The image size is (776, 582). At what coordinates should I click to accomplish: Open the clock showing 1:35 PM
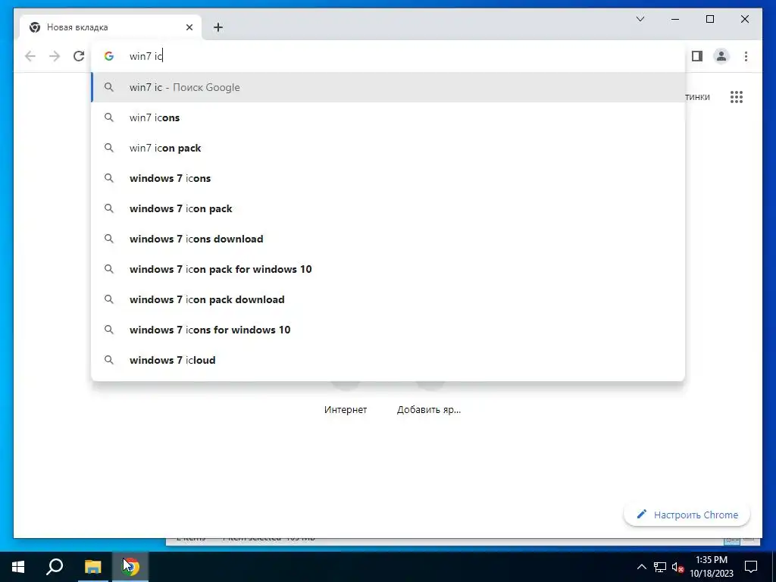pyautogui.click(x=712, y=567)
